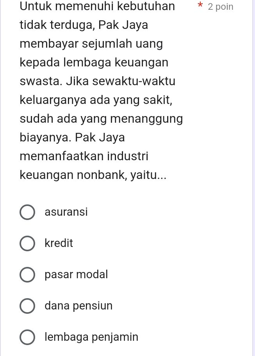Viewport: 255px width, 356px height.
Task: Click the empty circle beside kredit
Action: pyautogui.click(x=27, y=243)
